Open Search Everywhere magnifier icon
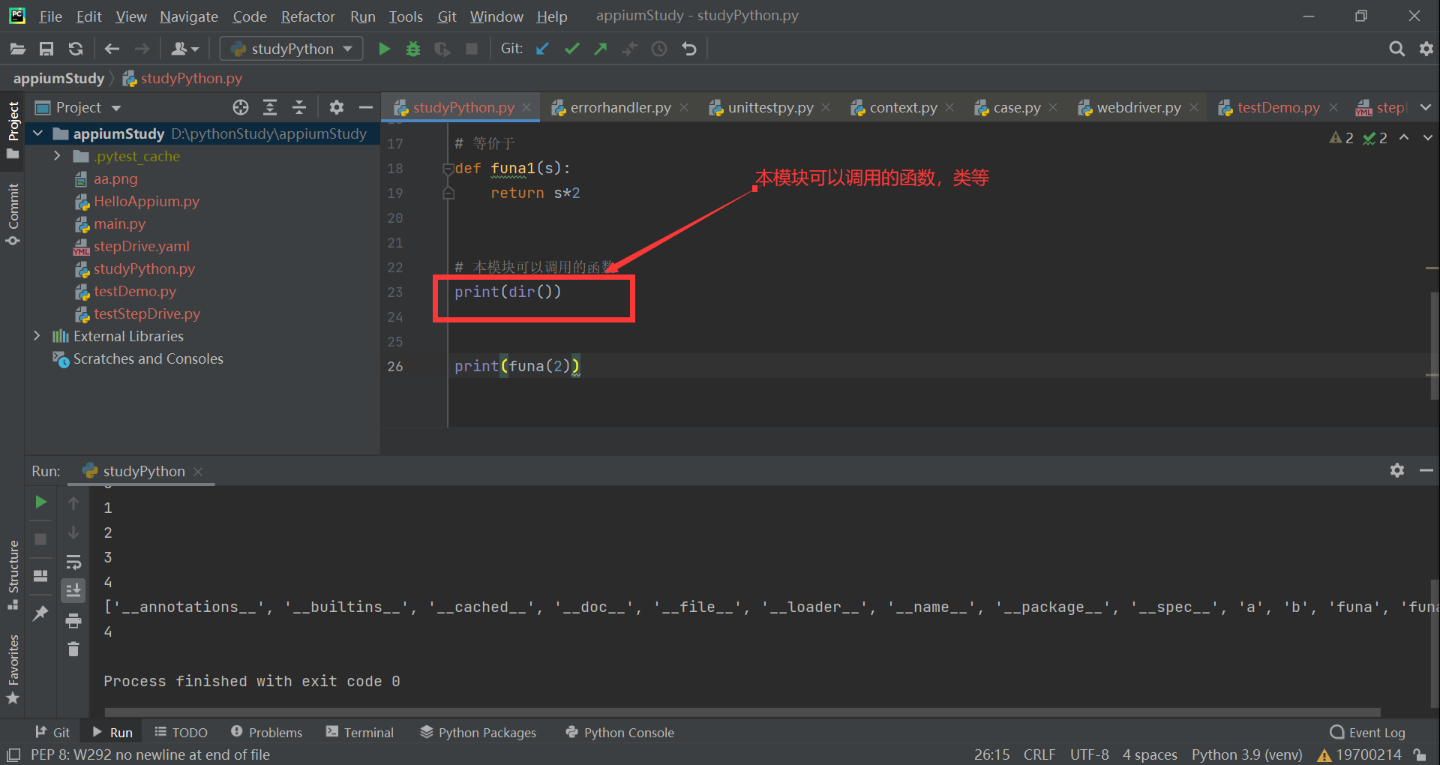 [x=1396, y=49]
